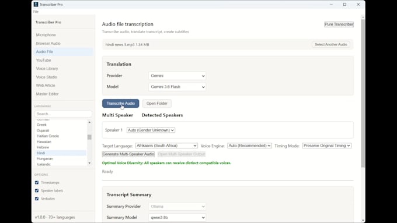The width and height of the screenshot is (397, 223).
Task: Open the Summary Provider dropdown
Action: point(177,206)
